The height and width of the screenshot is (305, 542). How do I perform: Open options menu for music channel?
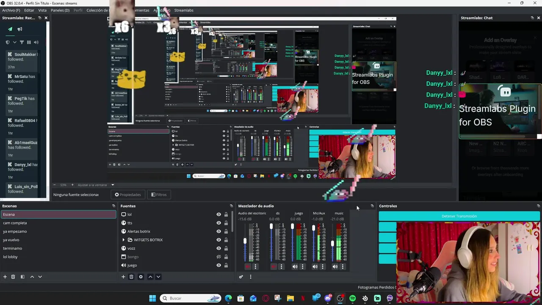coord(343,266)
